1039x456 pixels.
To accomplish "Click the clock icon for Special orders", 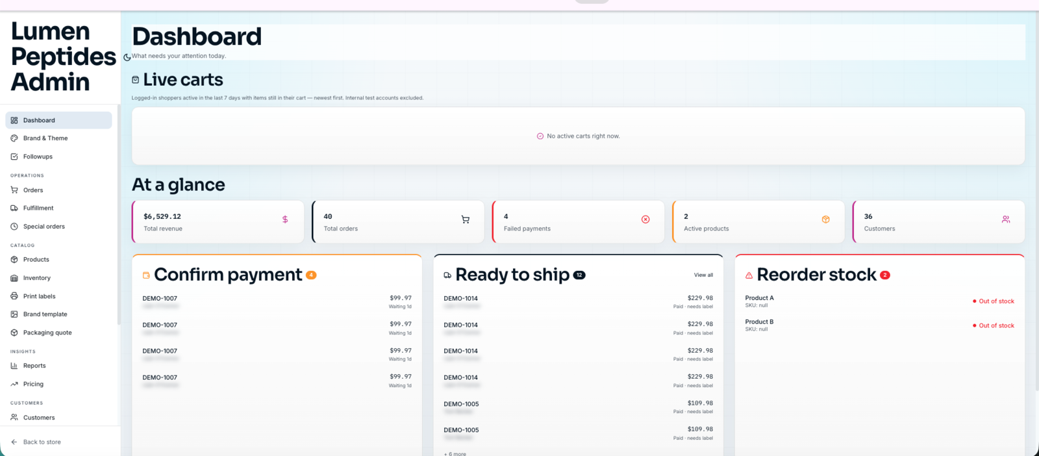I will 14,227.
